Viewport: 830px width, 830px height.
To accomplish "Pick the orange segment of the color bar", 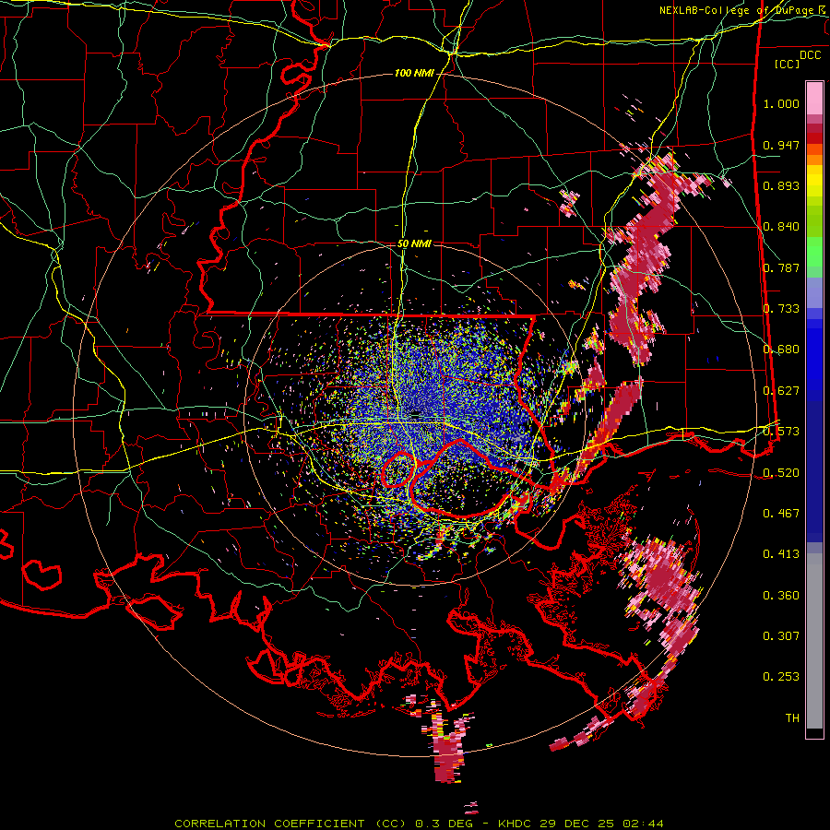I will pos(814,160).
